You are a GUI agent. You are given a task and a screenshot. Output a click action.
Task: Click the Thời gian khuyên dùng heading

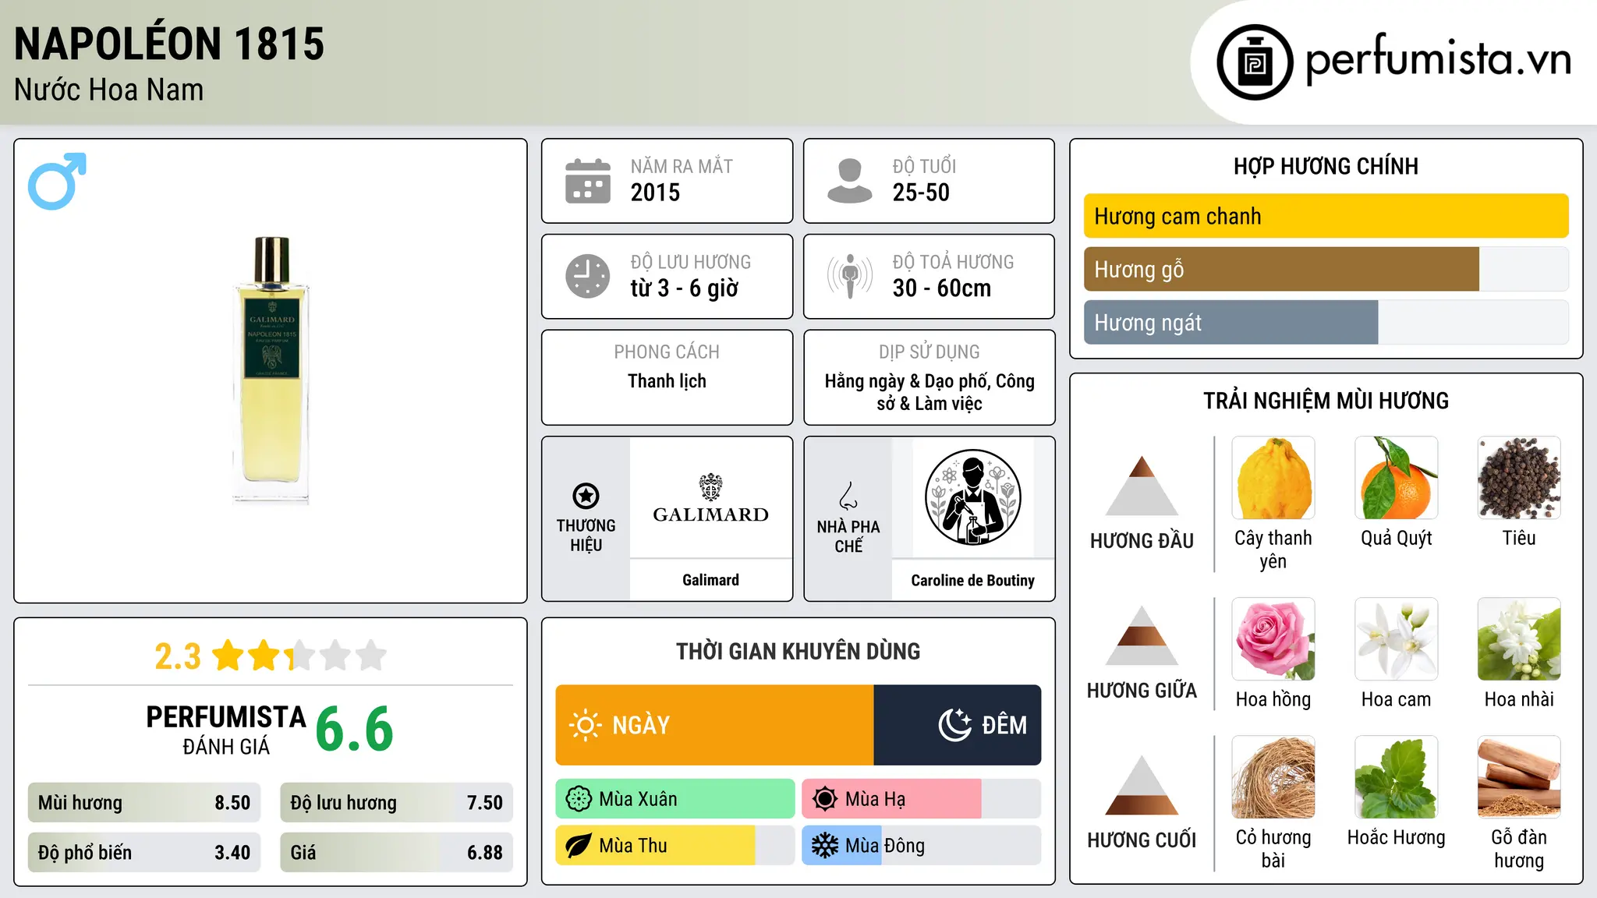point(798,651)
